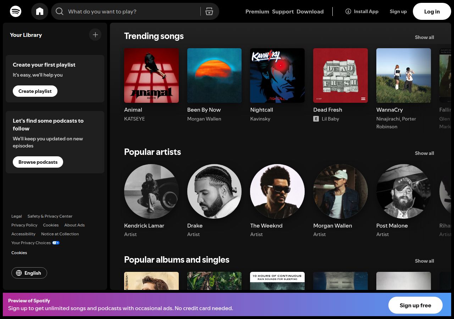
Task: Click the Post Malone name text
Action: [x=392, y=226]
